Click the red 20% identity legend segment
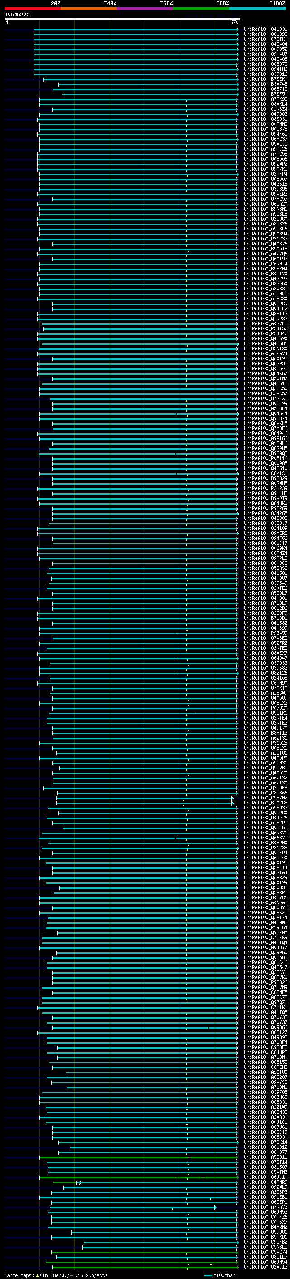Image resolution: width=290 pixels, height=1279 pixels. coord(32,8)
